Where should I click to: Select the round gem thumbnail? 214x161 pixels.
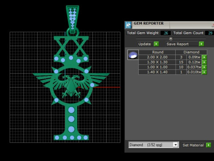[x=133, y=55]
